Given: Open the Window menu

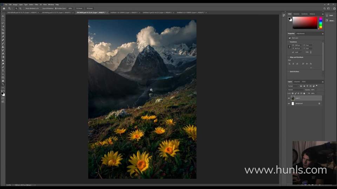Looking at the screenshot, I should pos(51,5).
